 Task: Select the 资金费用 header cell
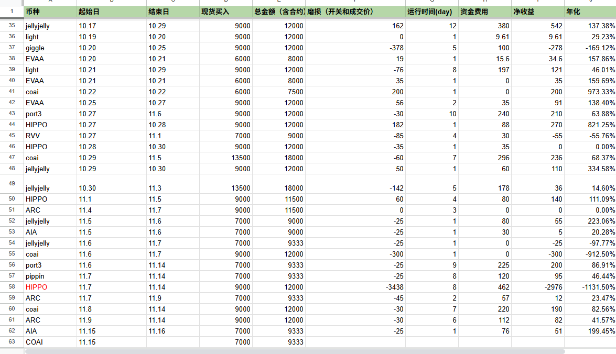(x=485, y=12)
